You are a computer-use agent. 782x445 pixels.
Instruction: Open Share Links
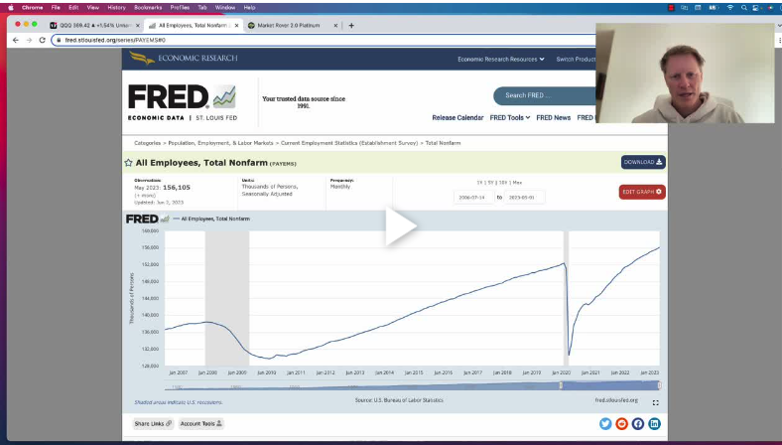[x=153, y=423]
